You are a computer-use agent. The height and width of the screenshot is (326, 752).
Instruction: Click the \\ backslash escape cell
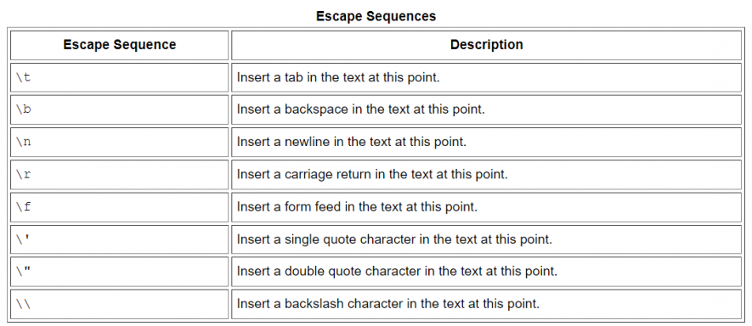120,304
